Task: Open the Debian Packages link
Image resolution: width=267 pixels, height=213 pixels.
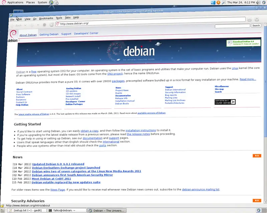Action: (74, 104)
